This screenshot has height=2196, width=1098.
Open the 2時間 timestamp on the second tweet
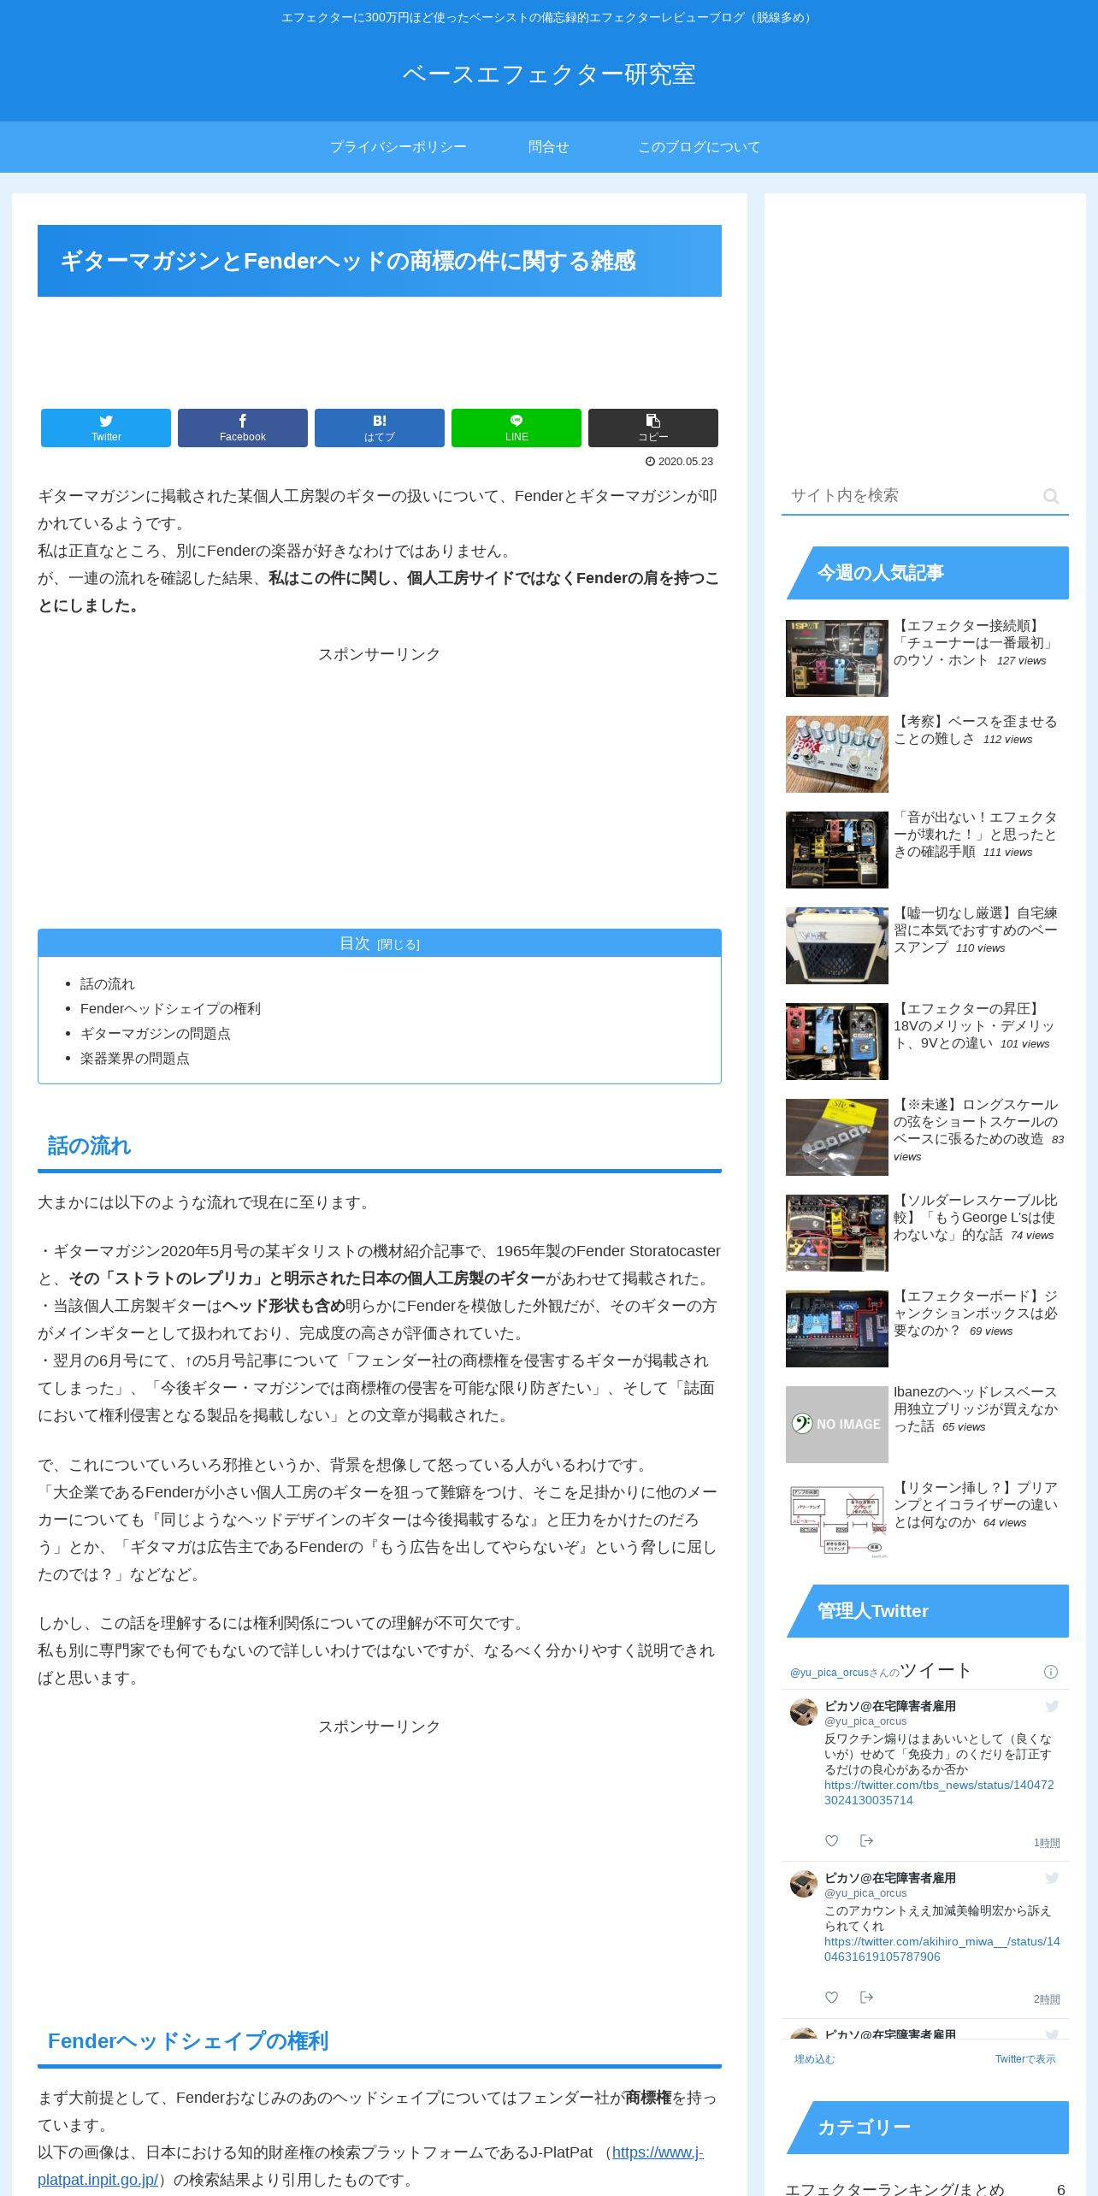(1047, 1999)
